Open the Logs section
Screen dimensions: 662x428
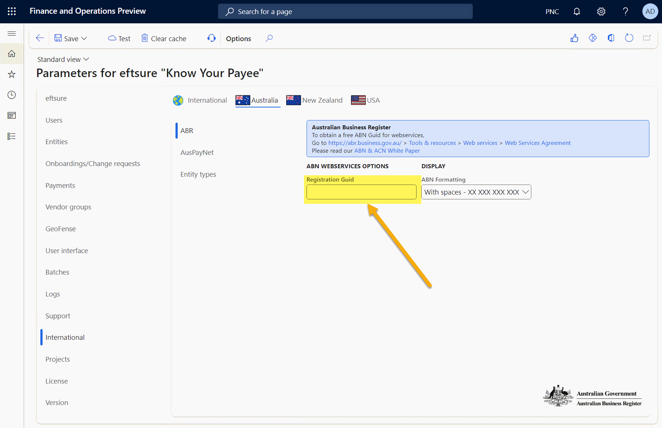coord(53,294)
